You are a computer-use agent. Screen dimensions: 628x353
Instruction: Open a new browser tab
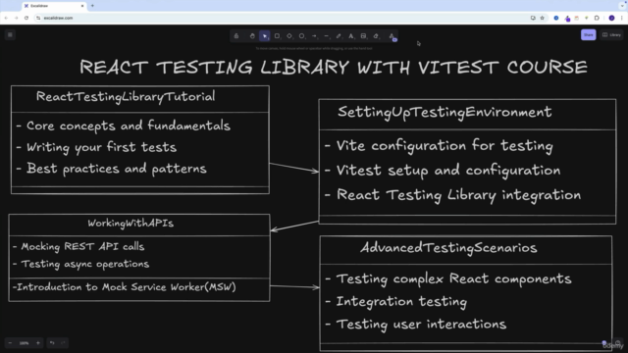coord(92,6)
